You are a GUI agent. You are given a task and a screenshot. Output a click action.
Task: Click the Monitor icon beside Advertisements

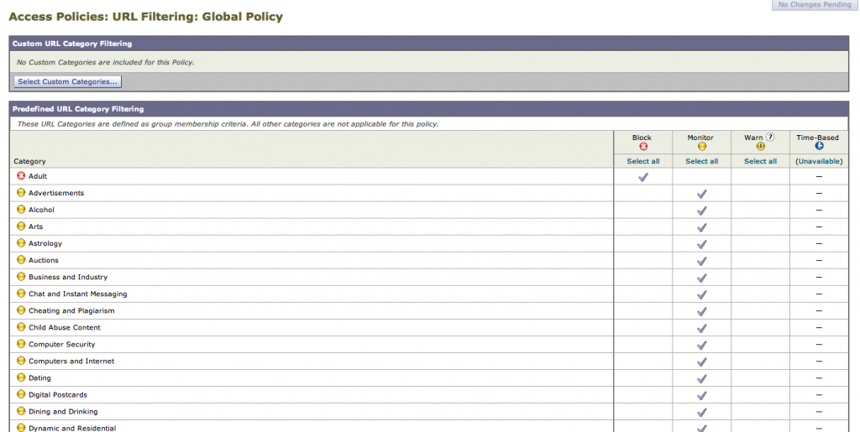click(21, 193)
